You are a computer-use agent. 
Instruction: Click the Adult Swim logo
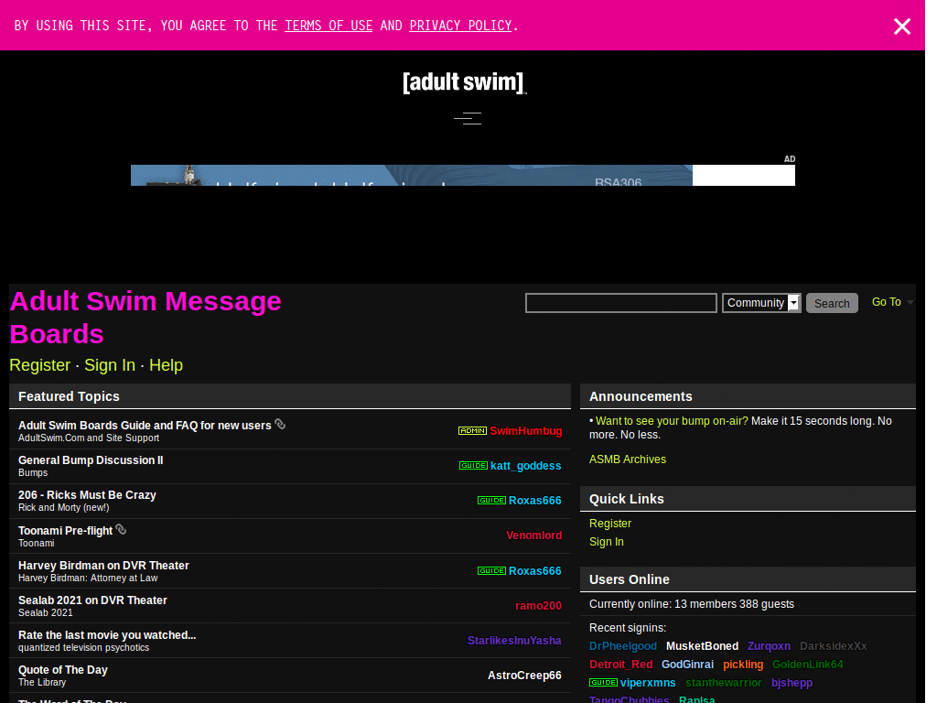click(x=464, y=81)
